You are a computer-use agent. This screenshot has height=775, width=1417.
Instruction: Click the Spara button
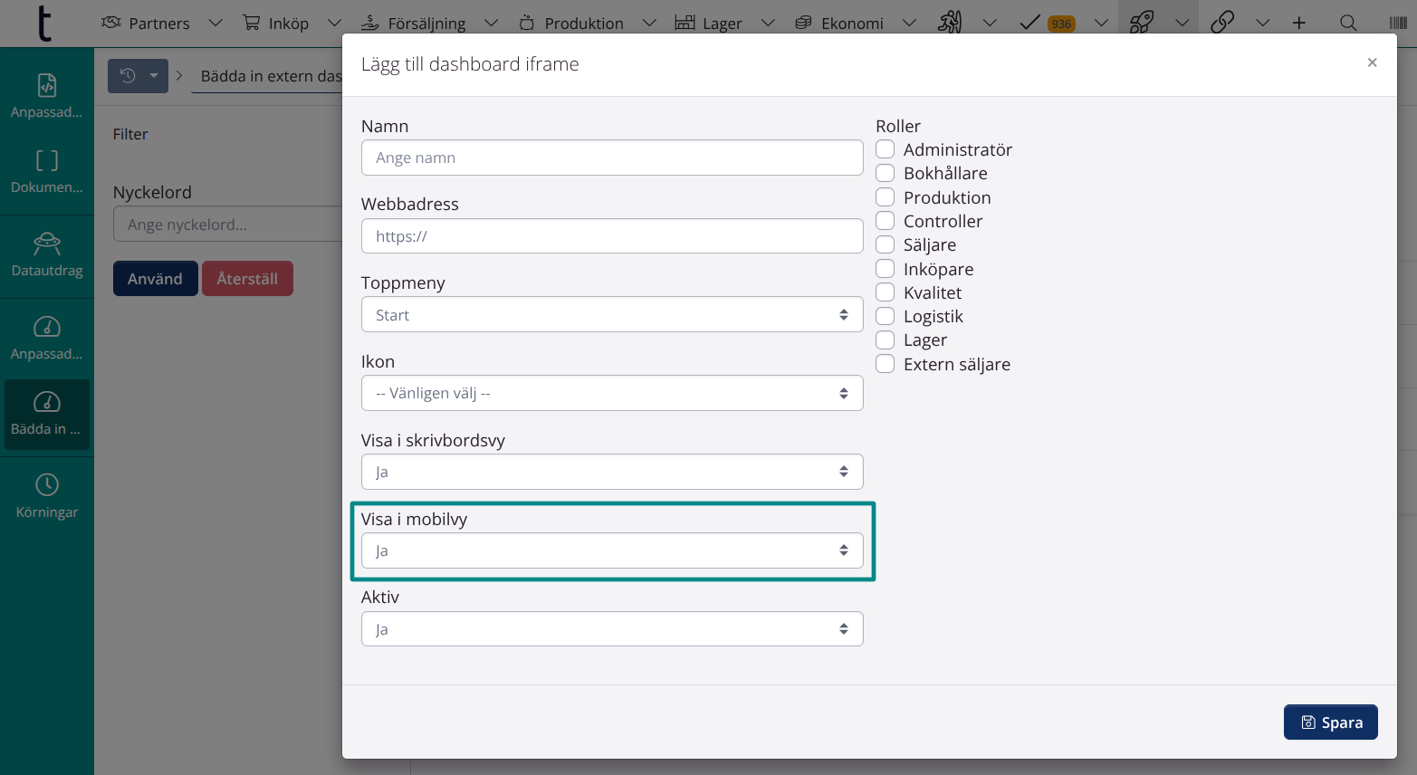point(1330,722)
